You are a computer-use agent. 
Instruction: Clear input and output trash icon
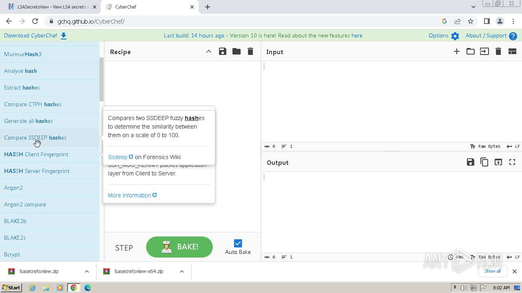498,51
